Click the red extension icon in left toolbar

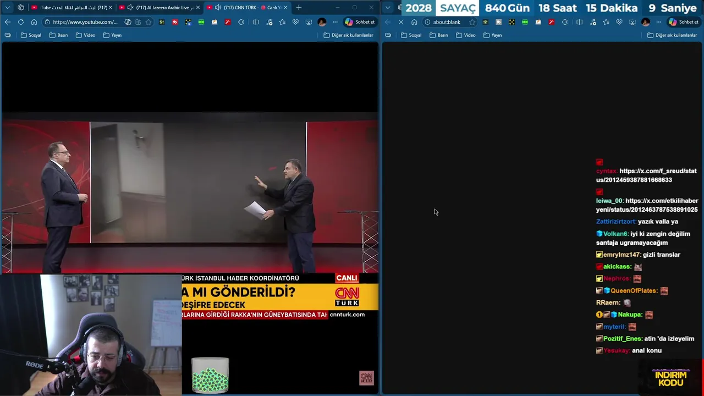click(x=175, y=22)
